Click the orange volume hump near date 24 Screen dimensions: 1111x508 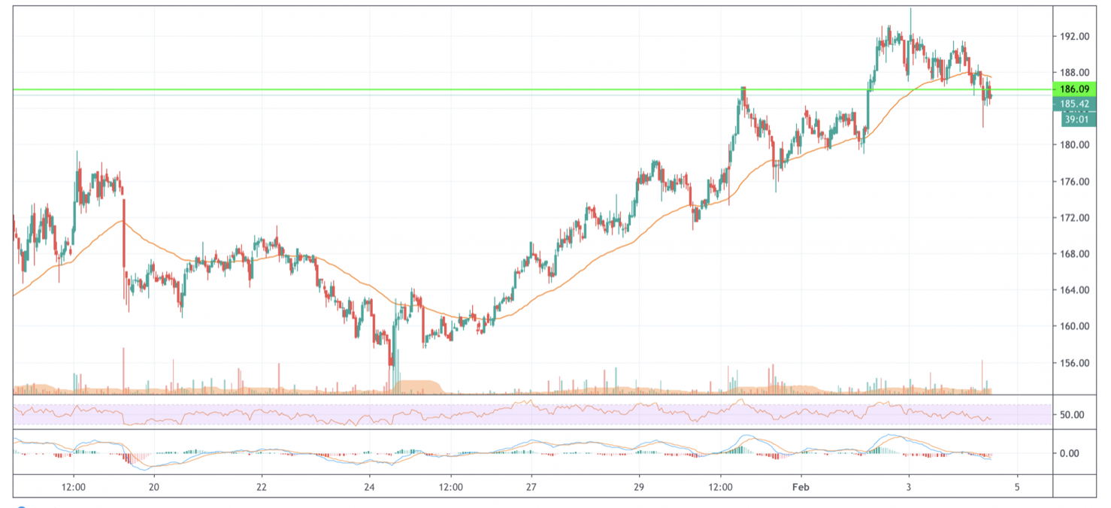click(416, 386)
